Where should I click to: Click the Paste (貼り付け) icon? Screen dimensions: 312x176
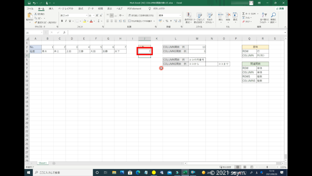coord(30,16)
